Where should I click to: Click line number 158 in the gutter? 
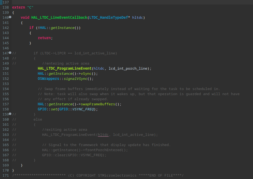[x=5, y=109]
